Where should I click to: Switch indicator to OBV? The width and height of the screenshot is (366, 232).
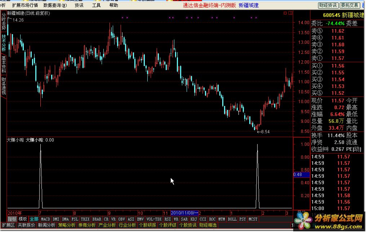coord(122,219)
